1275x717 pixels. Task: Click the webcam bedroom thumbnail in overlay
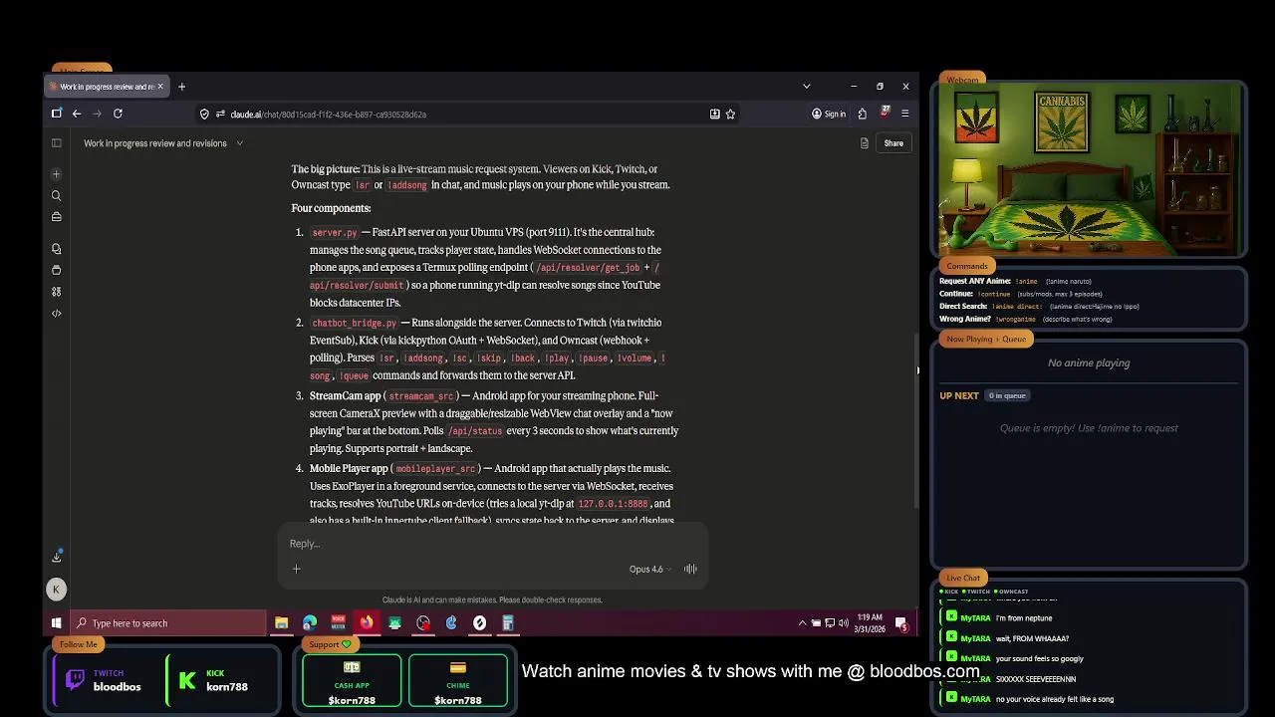(1089, 170)
